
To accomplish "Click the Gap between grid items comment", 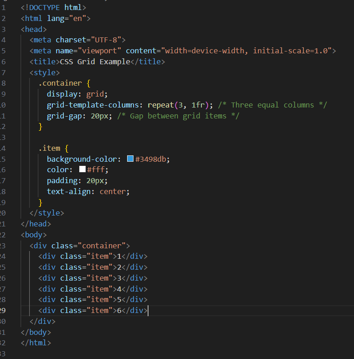I will pyautogui.click(x=179, y=116).
